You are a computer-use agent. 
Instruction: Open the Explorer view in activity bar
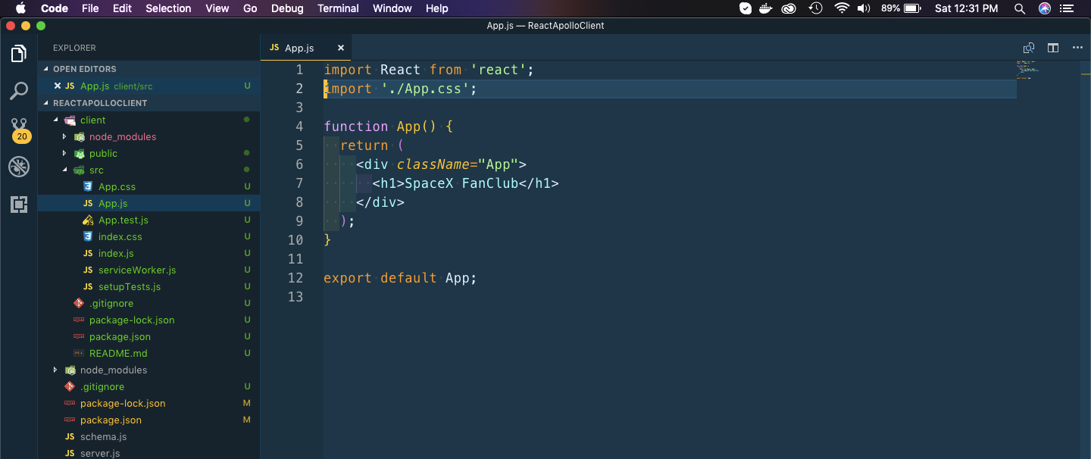[19, 54]
